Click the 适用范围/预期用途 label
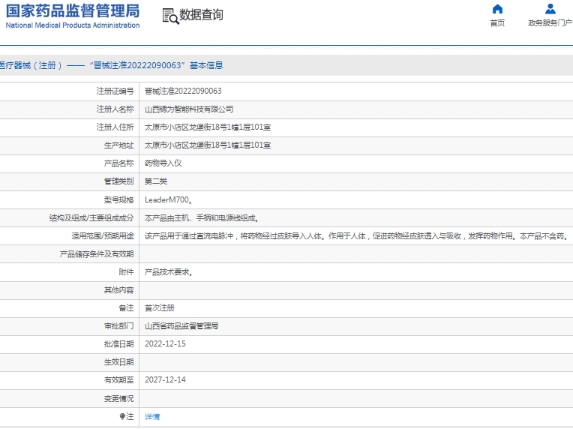The image size is (573, 429). coord(103,236)
